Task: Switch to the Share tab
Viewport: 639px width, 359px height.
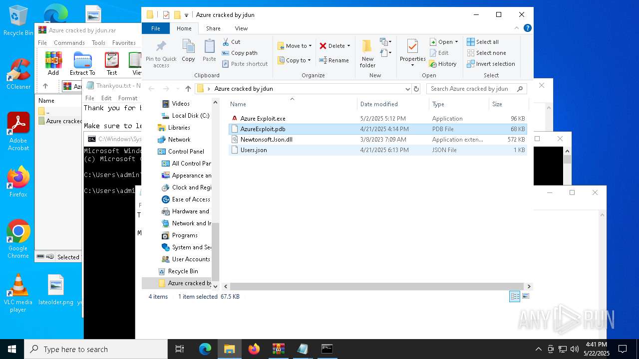Action: tap(213, 28)
